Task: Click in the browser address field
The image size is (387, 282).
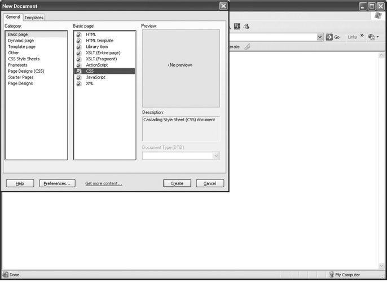Action: pos(272,37)
